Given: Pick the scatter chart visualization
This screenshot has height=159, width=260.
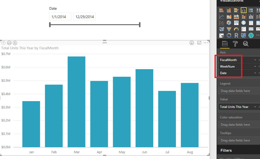Looking at the screenshot, I should pos(222,23).
